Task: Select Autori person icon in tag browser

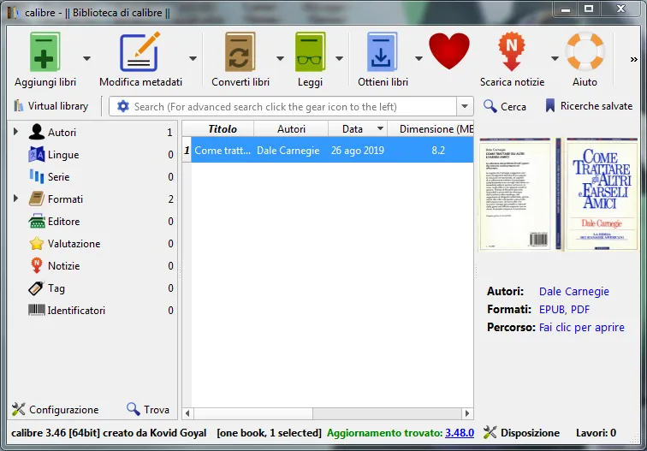Action: (36, 132)
